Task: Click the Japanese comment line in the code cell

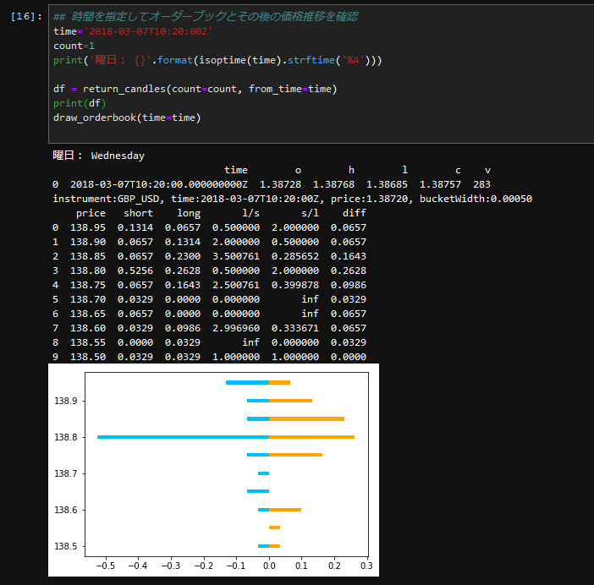Action: 206,16
